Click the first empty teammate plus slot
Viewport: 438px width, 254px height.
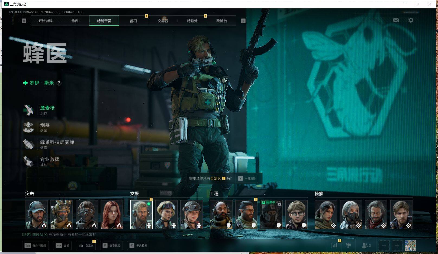coord(384,246)
